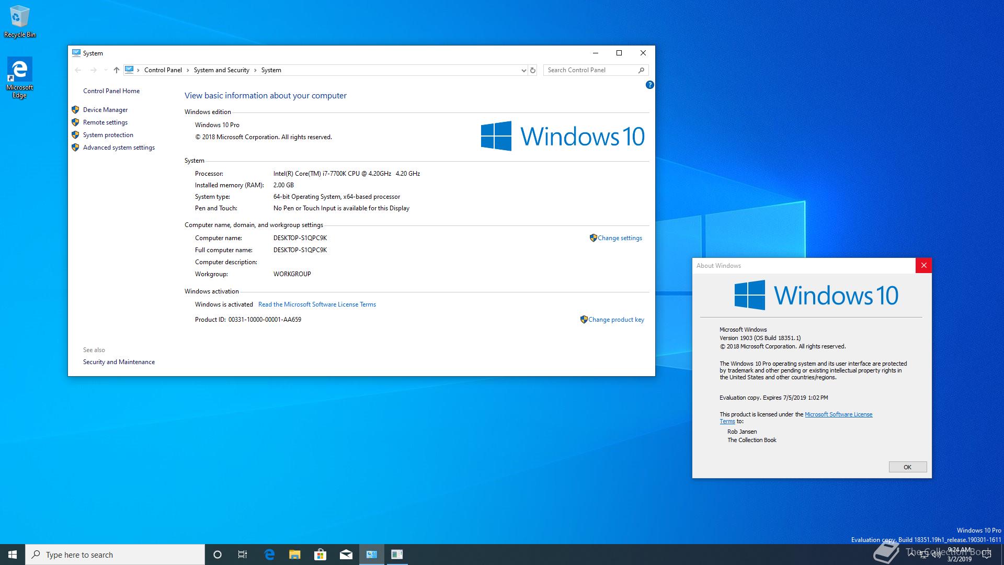Click the 2.00 GB installed memory value
This screenshot has width=1004, height=565.
[x=283, y=185]
